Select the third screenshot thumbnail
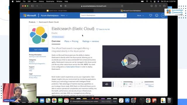 [x=128, y=84]
